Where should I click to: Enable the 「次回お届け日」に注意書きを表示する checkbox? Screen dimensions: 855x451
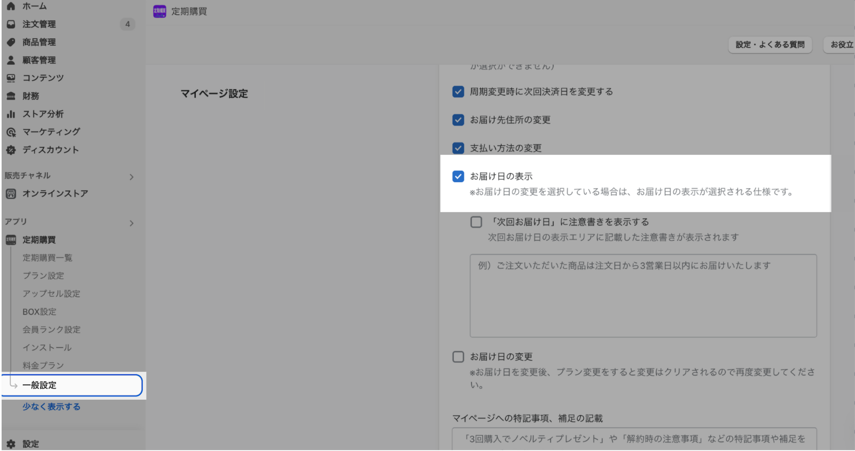(x=476, y=222)
